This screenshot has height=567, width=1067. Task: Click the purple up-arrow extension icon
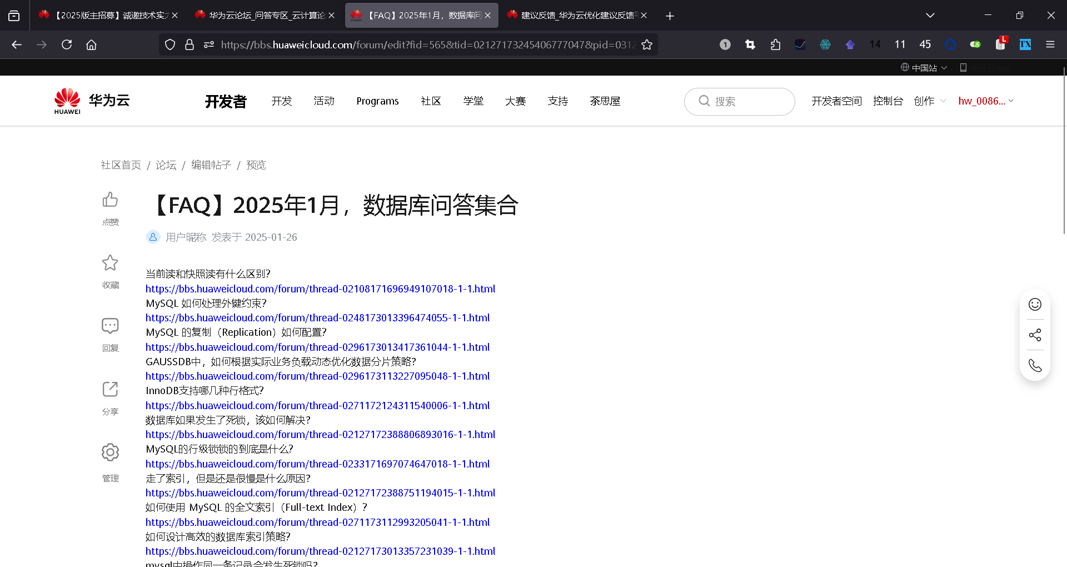850,44
